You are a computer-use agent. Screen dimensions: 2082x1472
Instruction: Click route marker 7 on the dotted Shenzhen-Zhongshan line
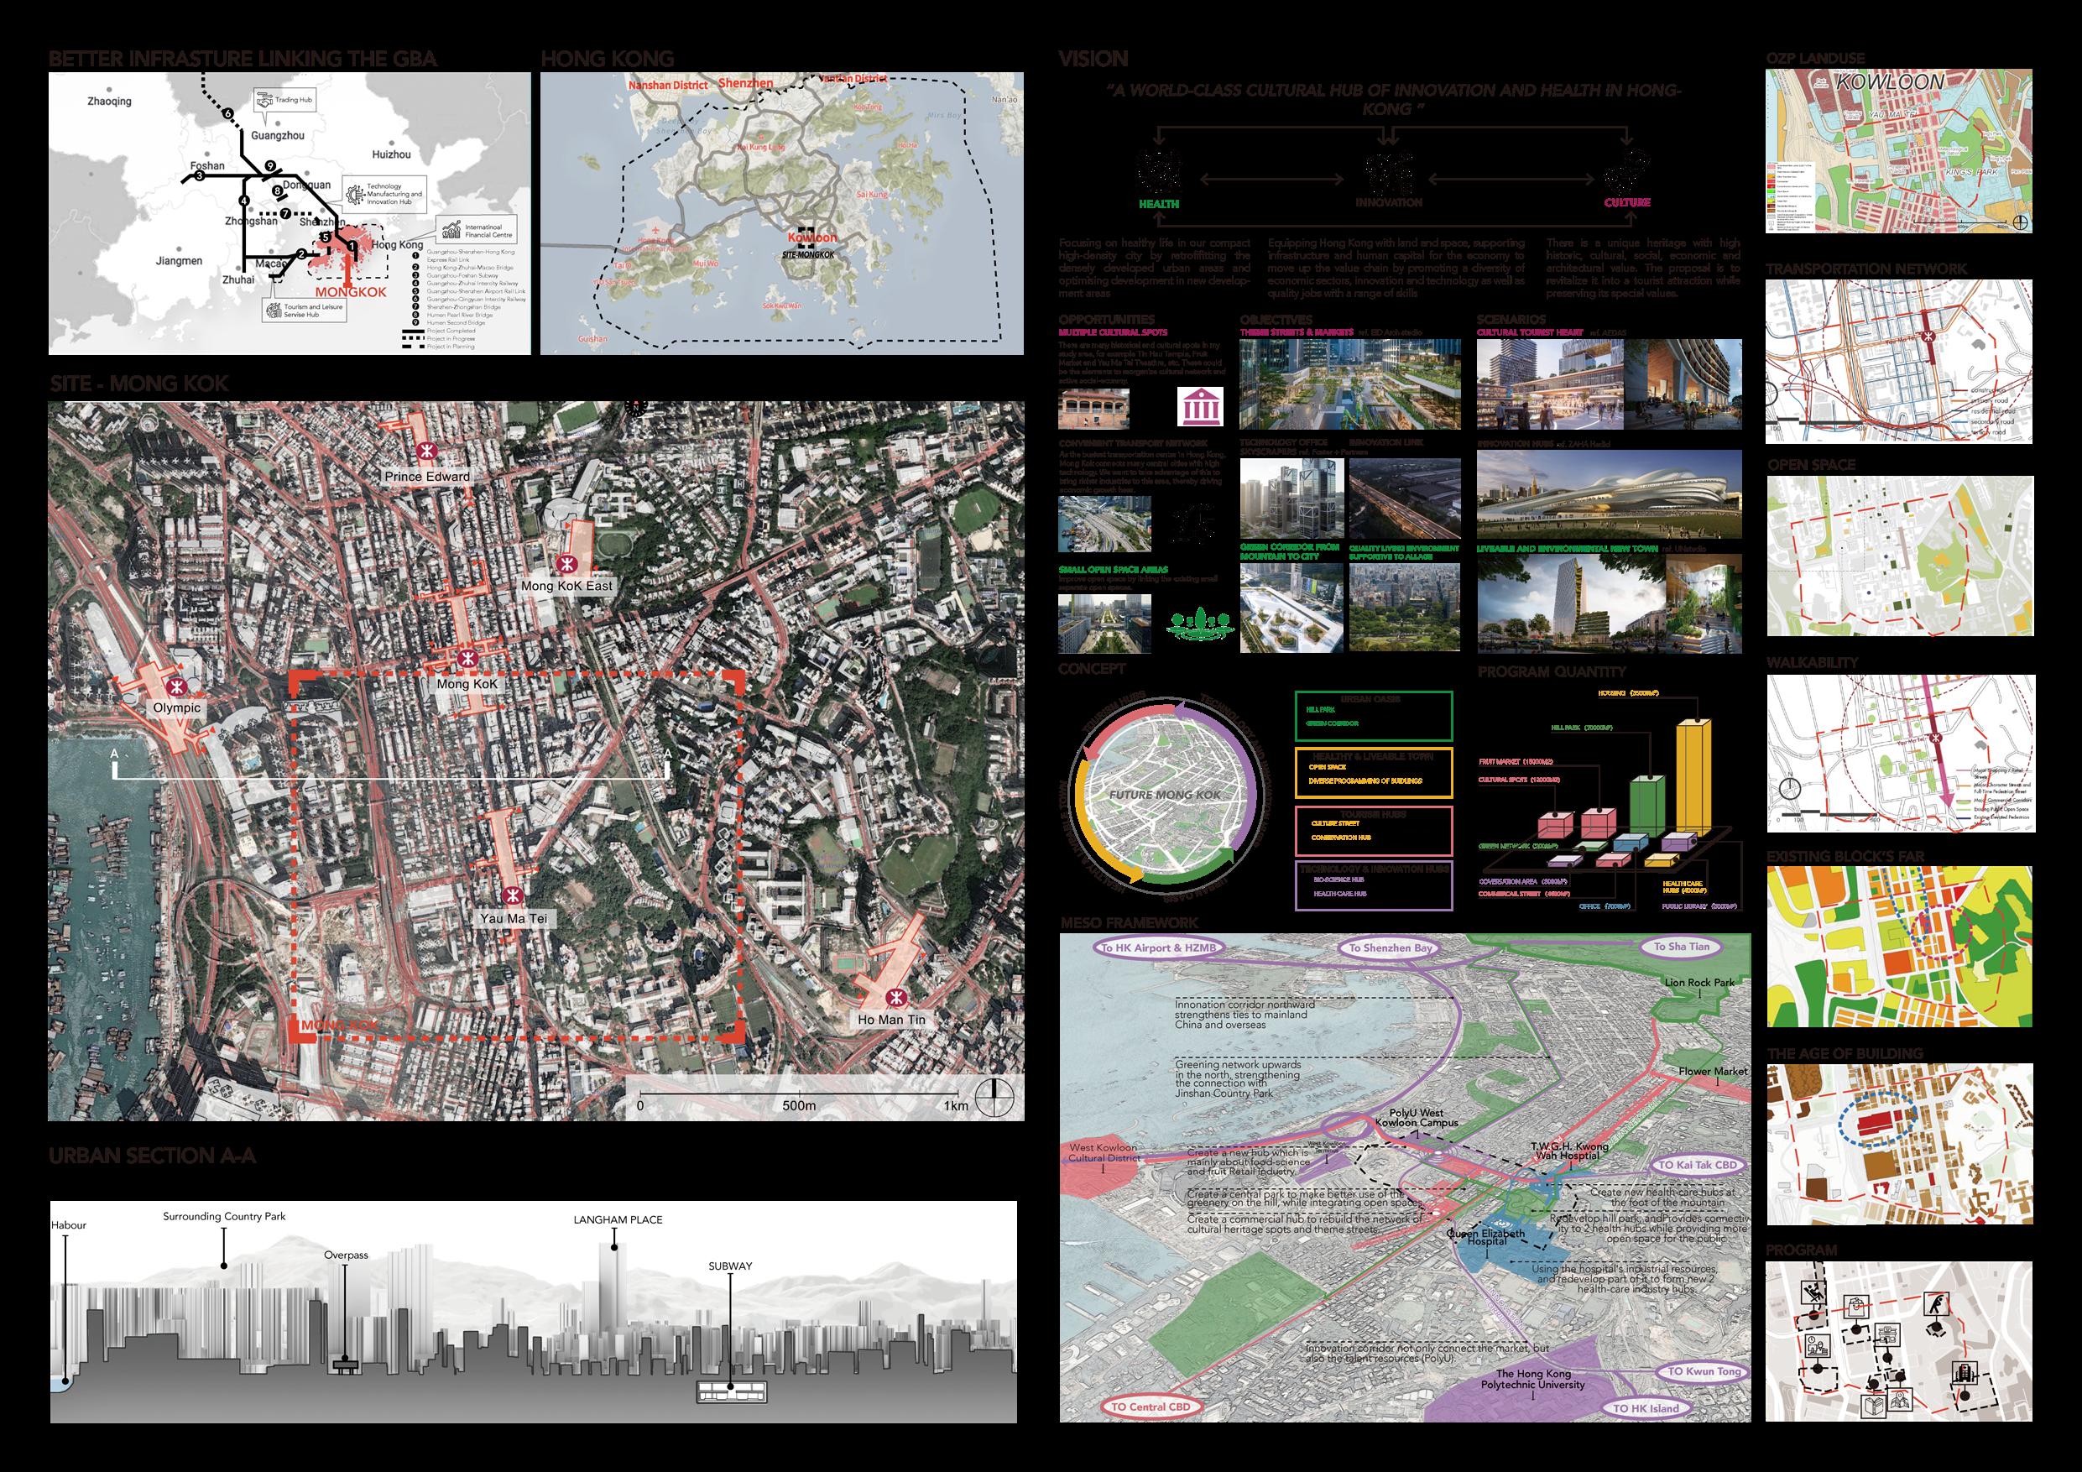point(285,214)
